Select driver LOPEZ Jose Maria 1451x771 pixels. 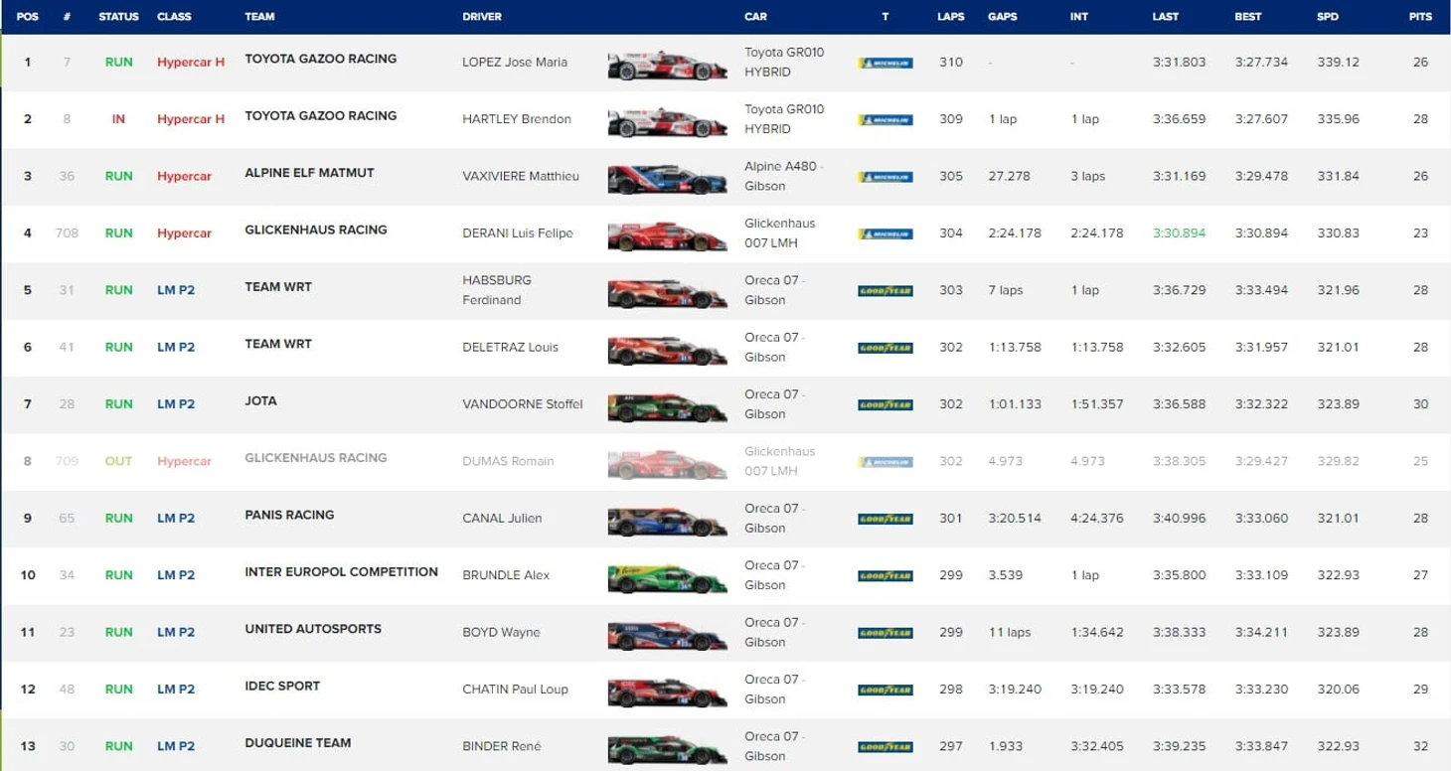(x=515, y=62)
